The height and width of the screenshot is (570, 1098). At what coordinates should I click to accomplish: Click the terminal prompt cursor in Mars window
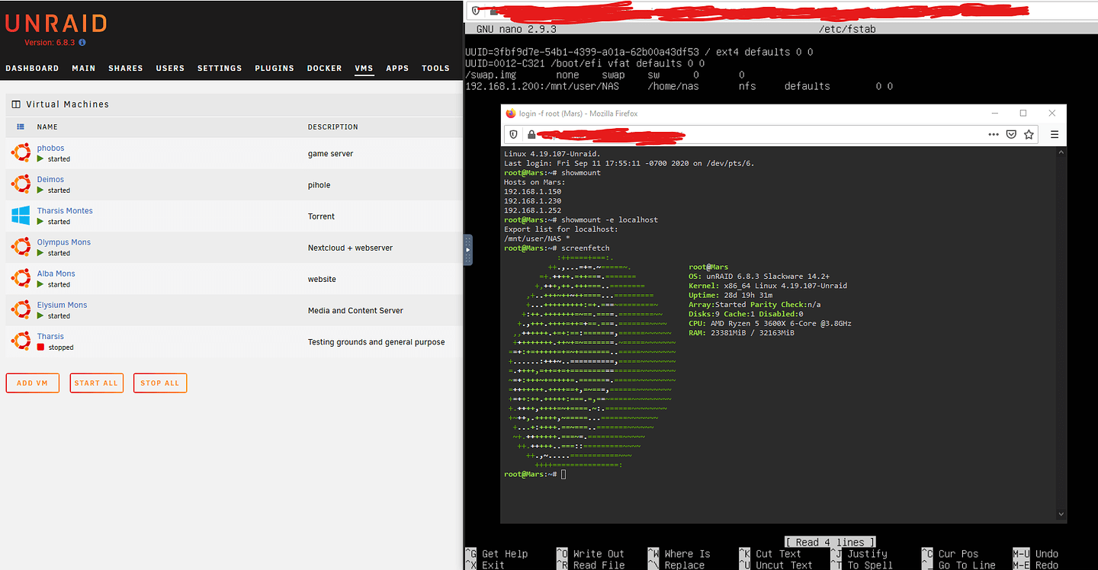[x=563, y=474]
